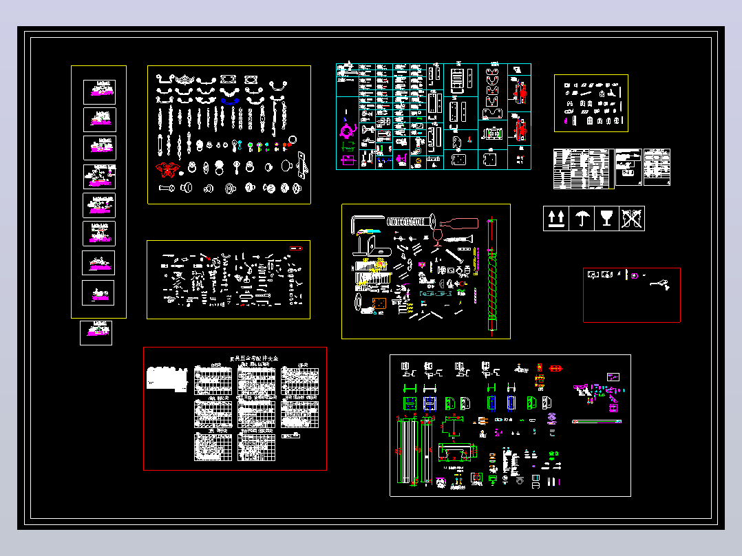This screenshot has width=742, height=556.
Task: Select the long coiled spring rod drawing
Action: pyautogui.click(x=411, y=221)
